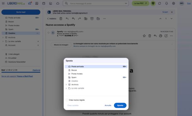This screenshot has height=116, width=192.
Task: Print the Spotify message
Action: tap(161, 36)
